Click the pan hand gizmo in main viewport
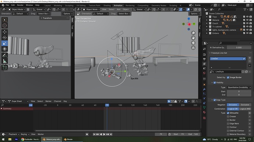 (193, 38)
